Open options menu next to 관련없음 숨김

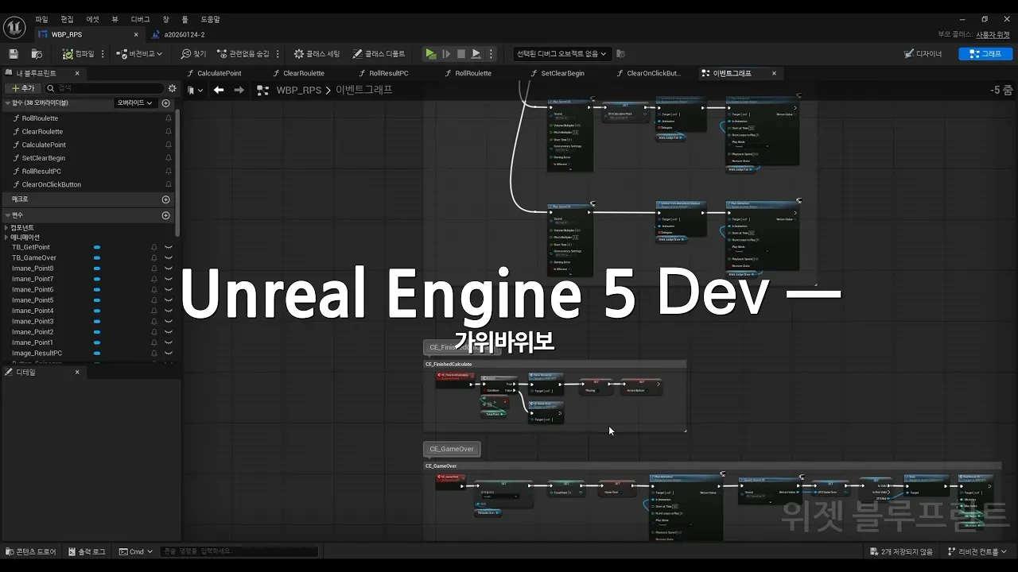tap(278, 54)
